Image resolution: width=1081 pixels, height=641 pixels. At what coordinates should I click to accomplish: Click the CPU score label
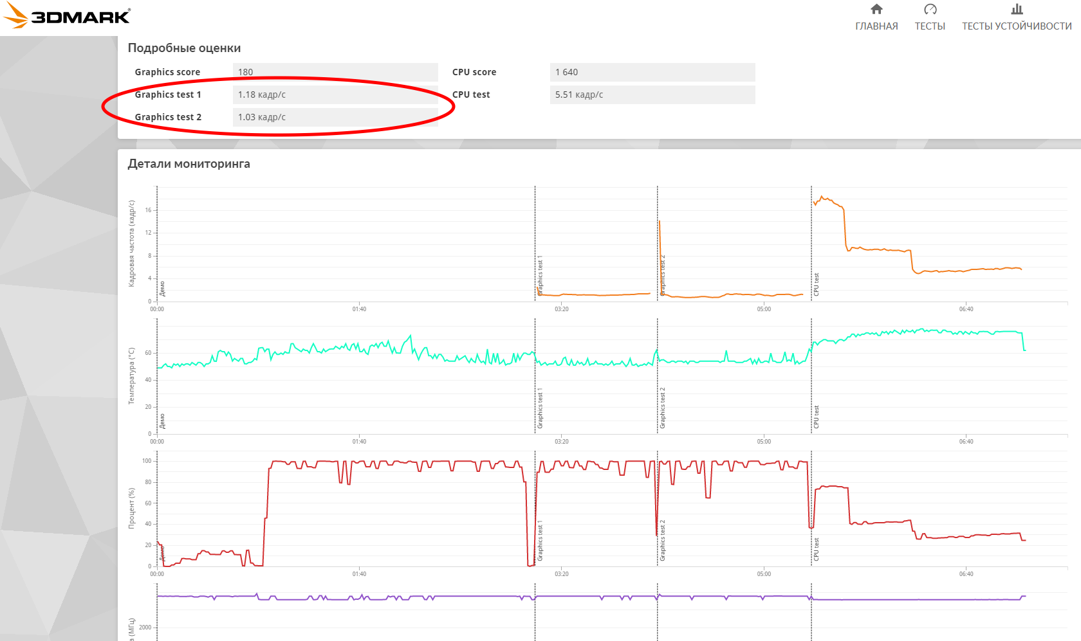click(474, 72)
